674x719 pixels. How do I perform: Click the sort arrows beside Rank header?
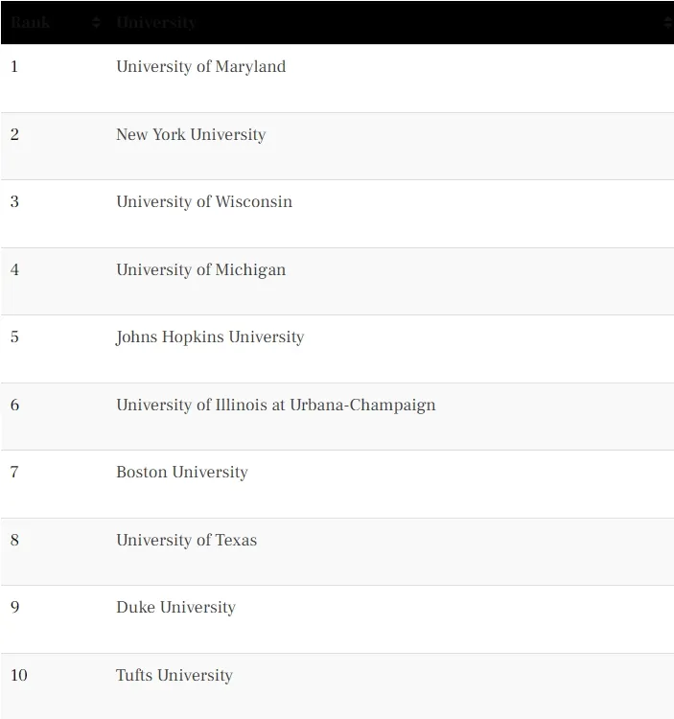click(96, 22)
